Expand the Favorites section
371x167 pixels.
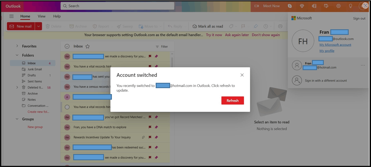pyautogui.click(x=17, y=46)
